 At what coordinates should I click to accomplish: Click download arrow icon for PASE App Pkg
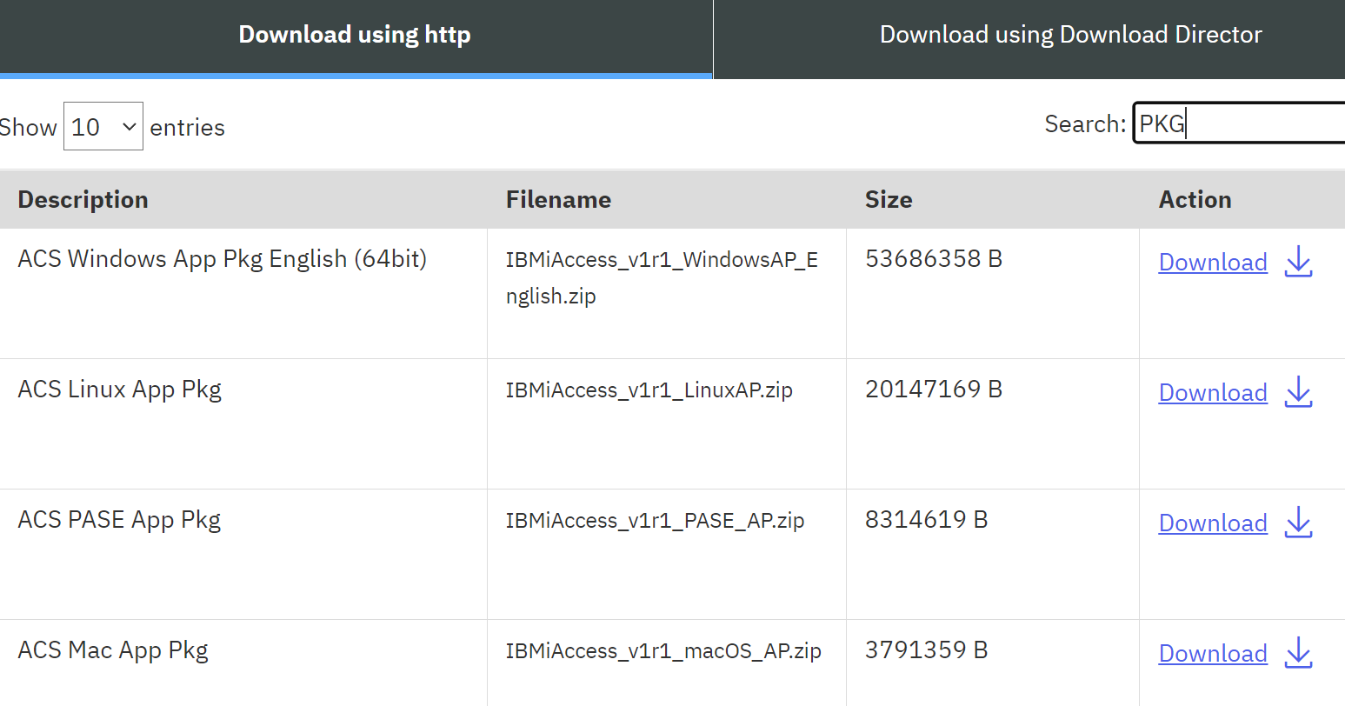1298,522
